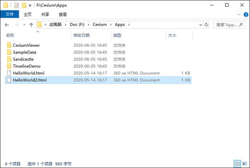This screenshot has width=250, height=168.
Task: Click the Sandcastle folder icon
Action: coord(9,59)
